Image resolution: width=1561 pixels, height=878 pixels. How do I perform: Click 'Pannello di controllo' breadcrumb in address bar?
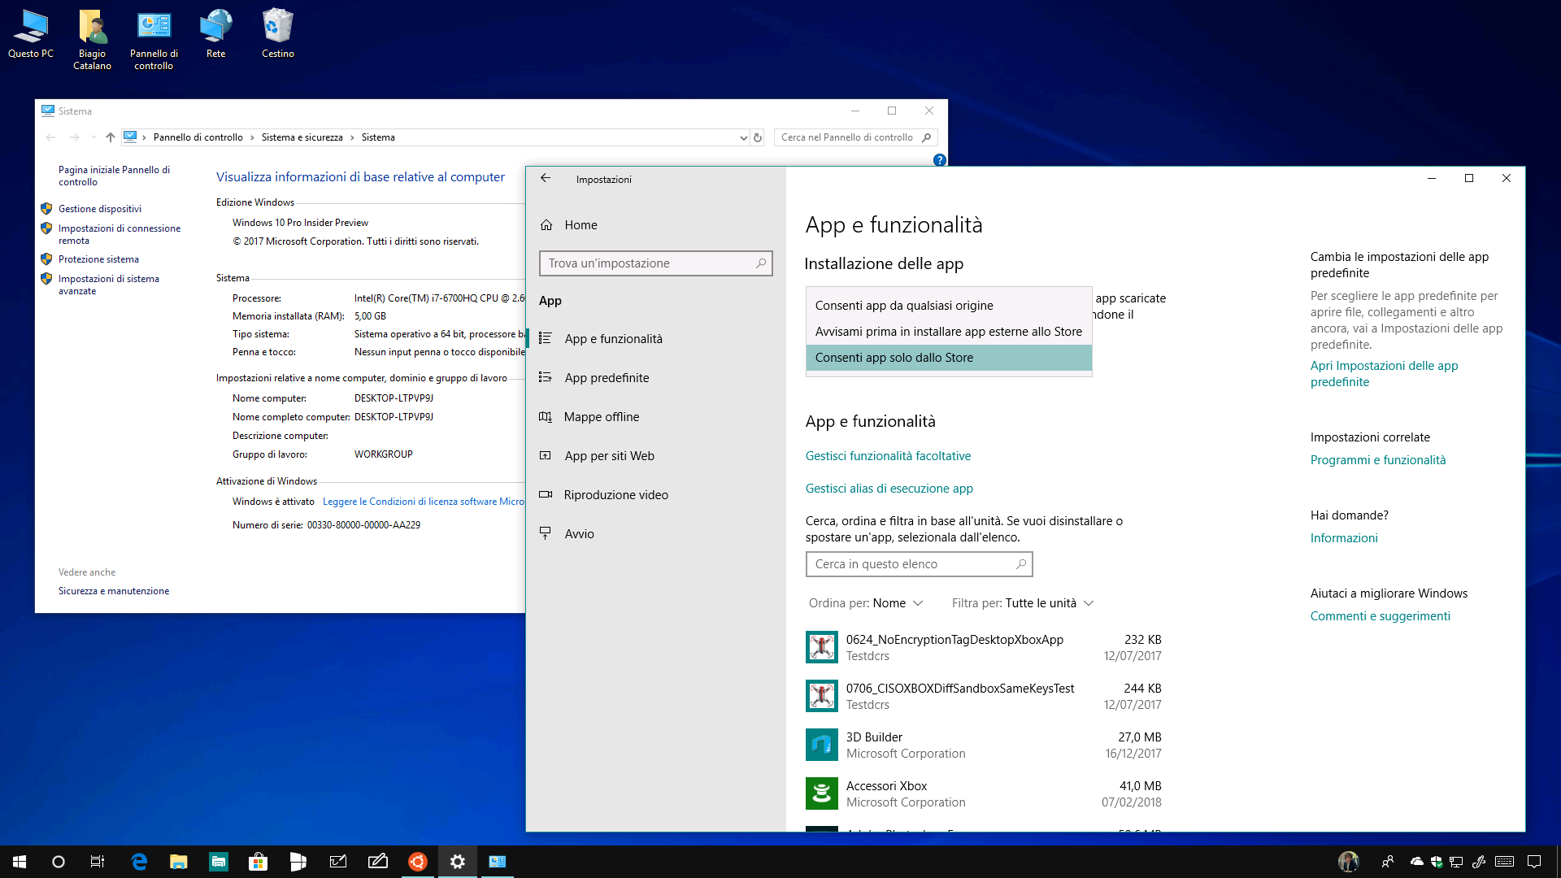point(198,137)
